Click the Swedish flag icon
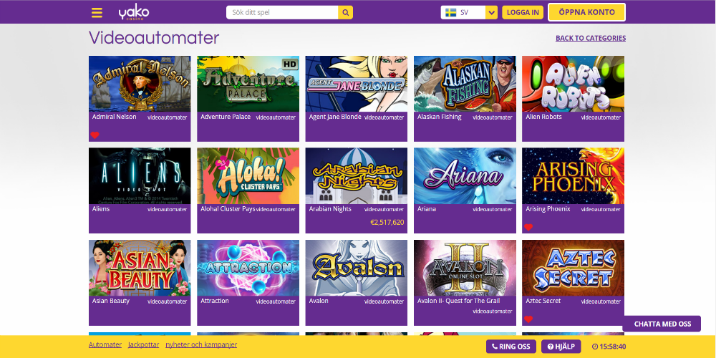Image resolution: width=716 pixels, height=358 pixels. click(x=450, y=13)
